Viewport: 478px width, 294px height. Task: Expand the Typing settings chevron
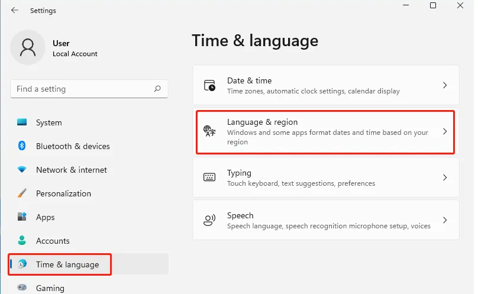[445, 177]
